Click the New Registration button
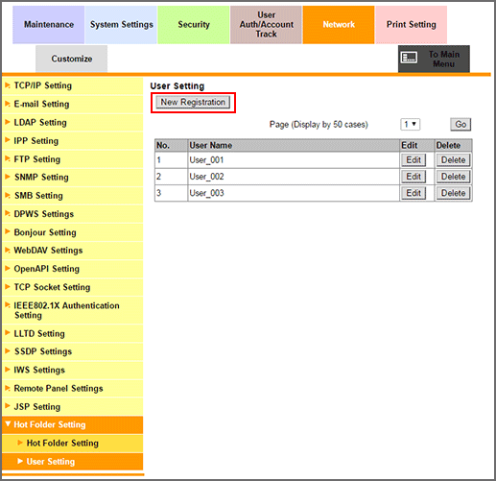 coord(193,103)
